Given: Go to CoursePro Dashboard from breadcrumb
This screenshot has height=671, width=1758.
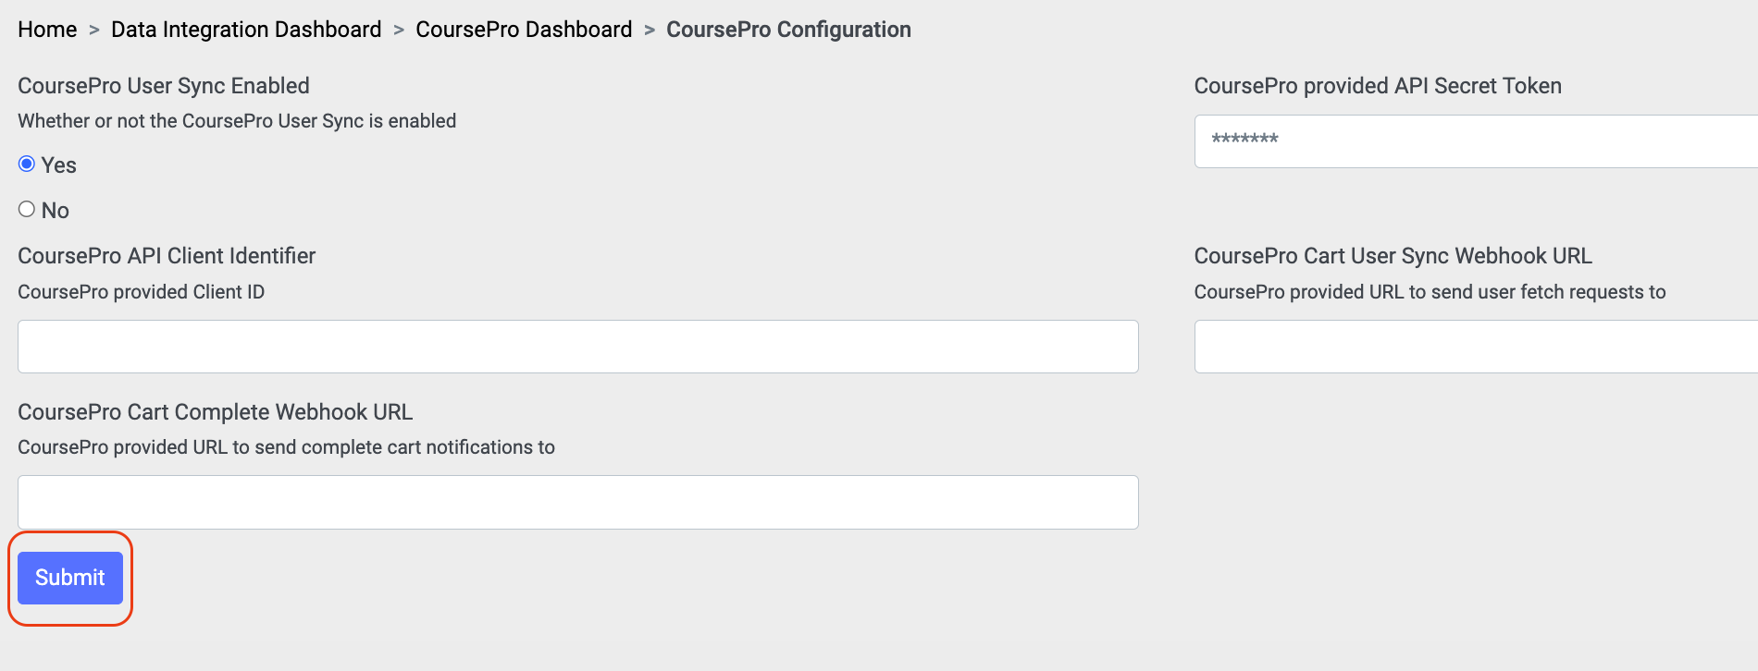Looking at the screenshot, I should pyautogui.click(x=523, y=29).
